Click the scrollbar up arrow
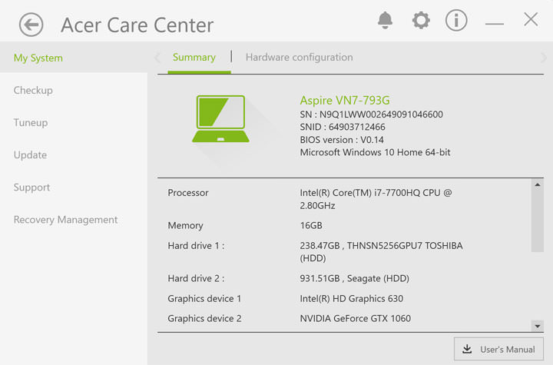 point(538,185)
